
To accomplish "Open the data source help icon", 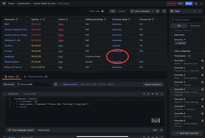I will [x=56, y=84].
